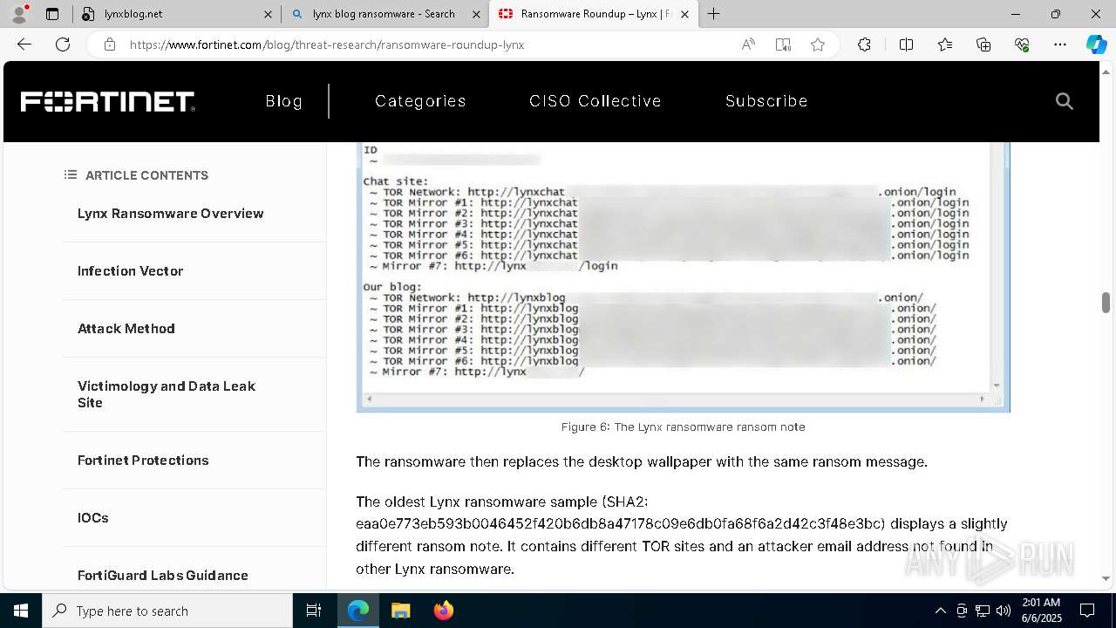Screen dimensions: 1116x628
Task: Close the lynx blog ransomware search tab
Action: [x=477, y=14]
